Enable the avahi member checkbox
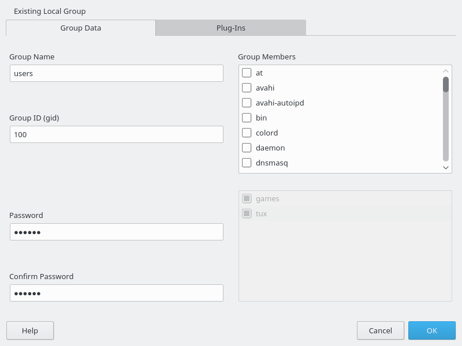 (247, 88)
